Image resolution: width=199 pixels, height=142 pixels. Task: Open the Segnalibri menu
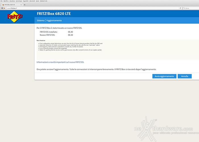(x=26, y=1)
